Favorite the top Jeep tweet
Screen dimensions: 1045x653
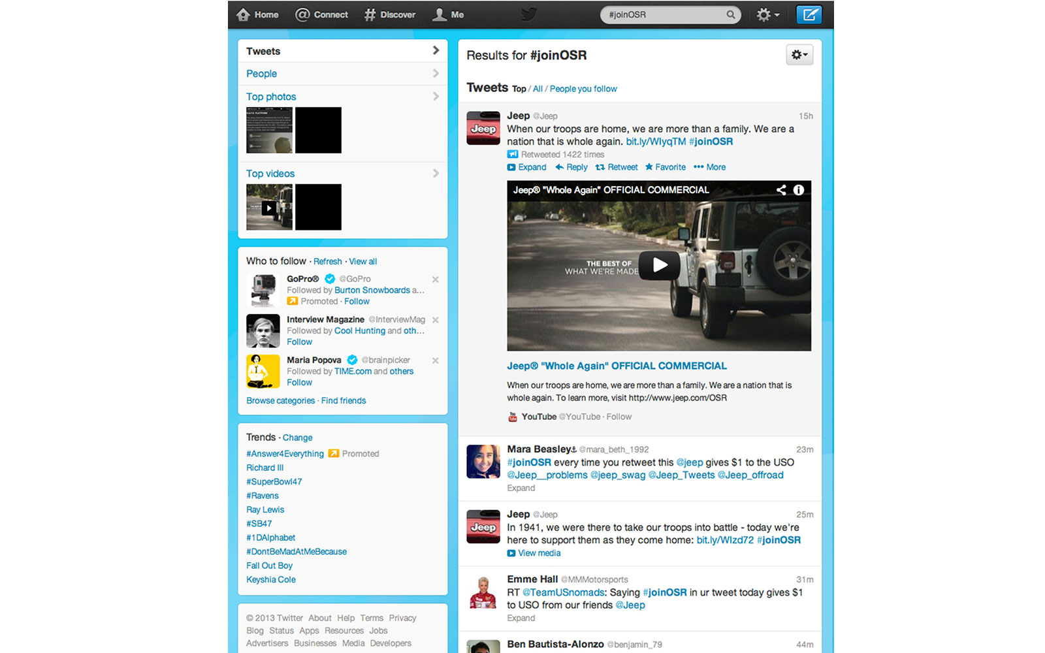tap(666, 167)
